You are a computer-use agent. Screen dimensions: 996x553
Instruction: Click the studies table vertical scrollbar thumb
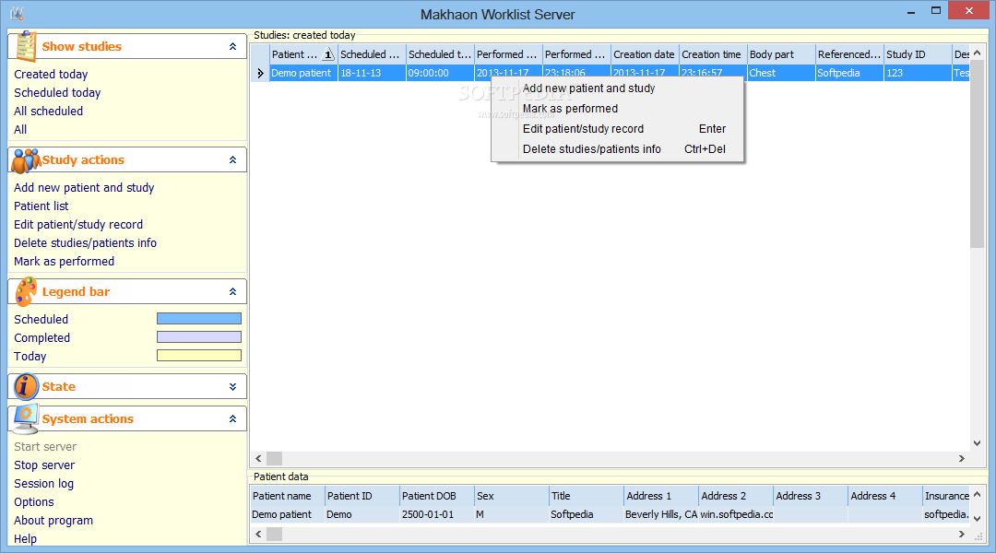coord(977,155)
